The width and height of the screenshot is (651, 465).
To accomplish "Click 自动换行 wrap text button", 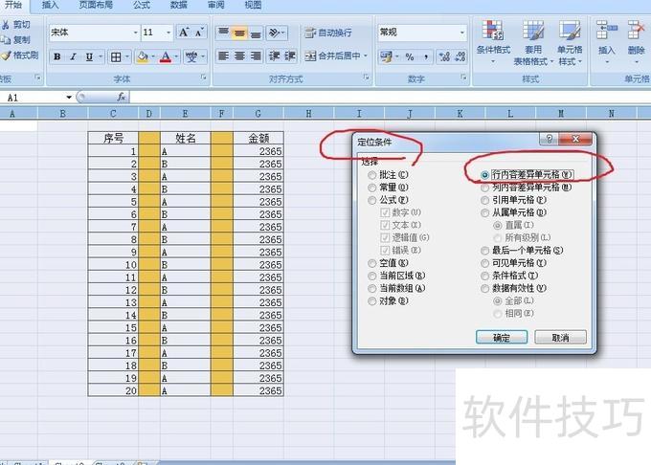I will click(x=328, y=33).
